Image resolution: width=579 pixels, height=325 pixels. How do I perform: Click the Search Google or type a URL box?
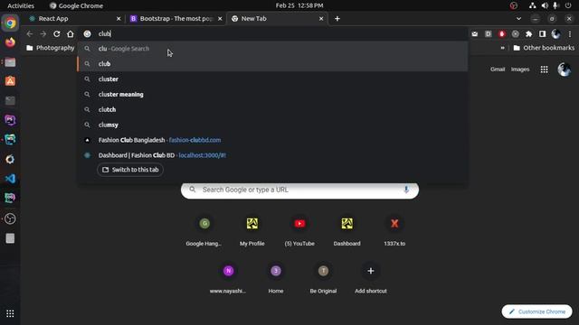[299, 190]
